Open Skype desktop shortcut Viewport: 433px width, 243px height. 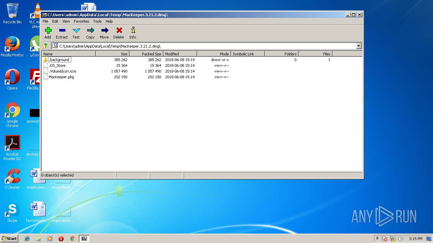coord(12,212)
